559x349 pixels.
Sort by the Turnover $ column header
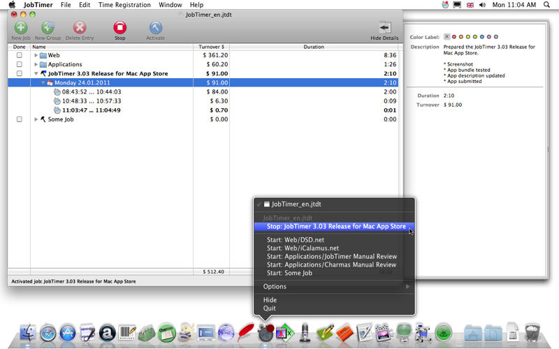[211, 47]
